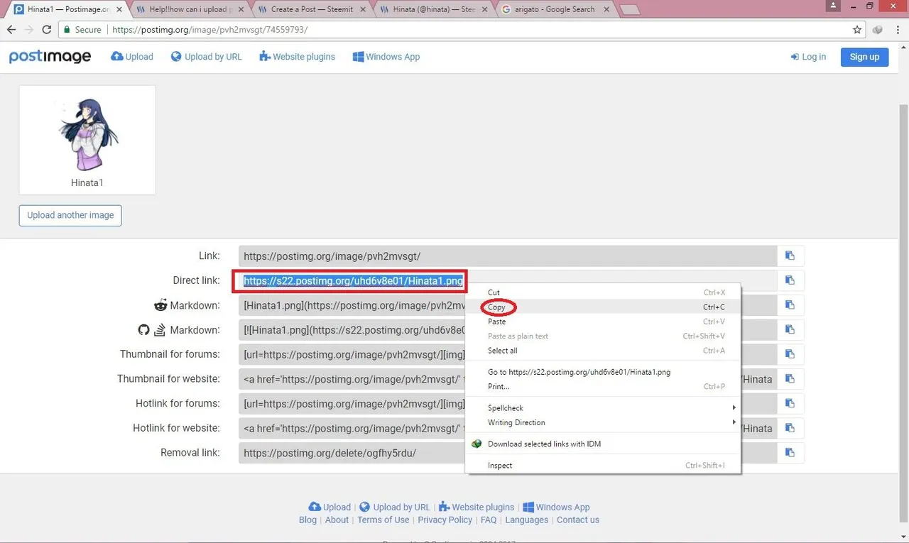Open the Chrome user profile icon
This screenshot has height=543, width=909.
834,6
